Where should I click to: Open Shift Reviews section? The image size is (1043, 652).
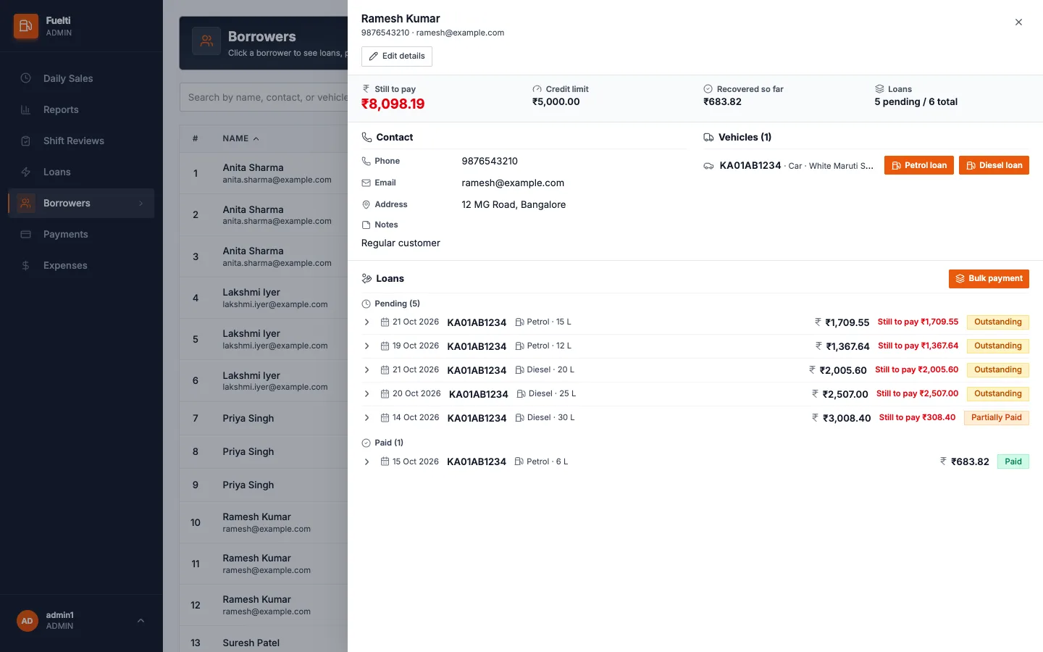point(81,141)
